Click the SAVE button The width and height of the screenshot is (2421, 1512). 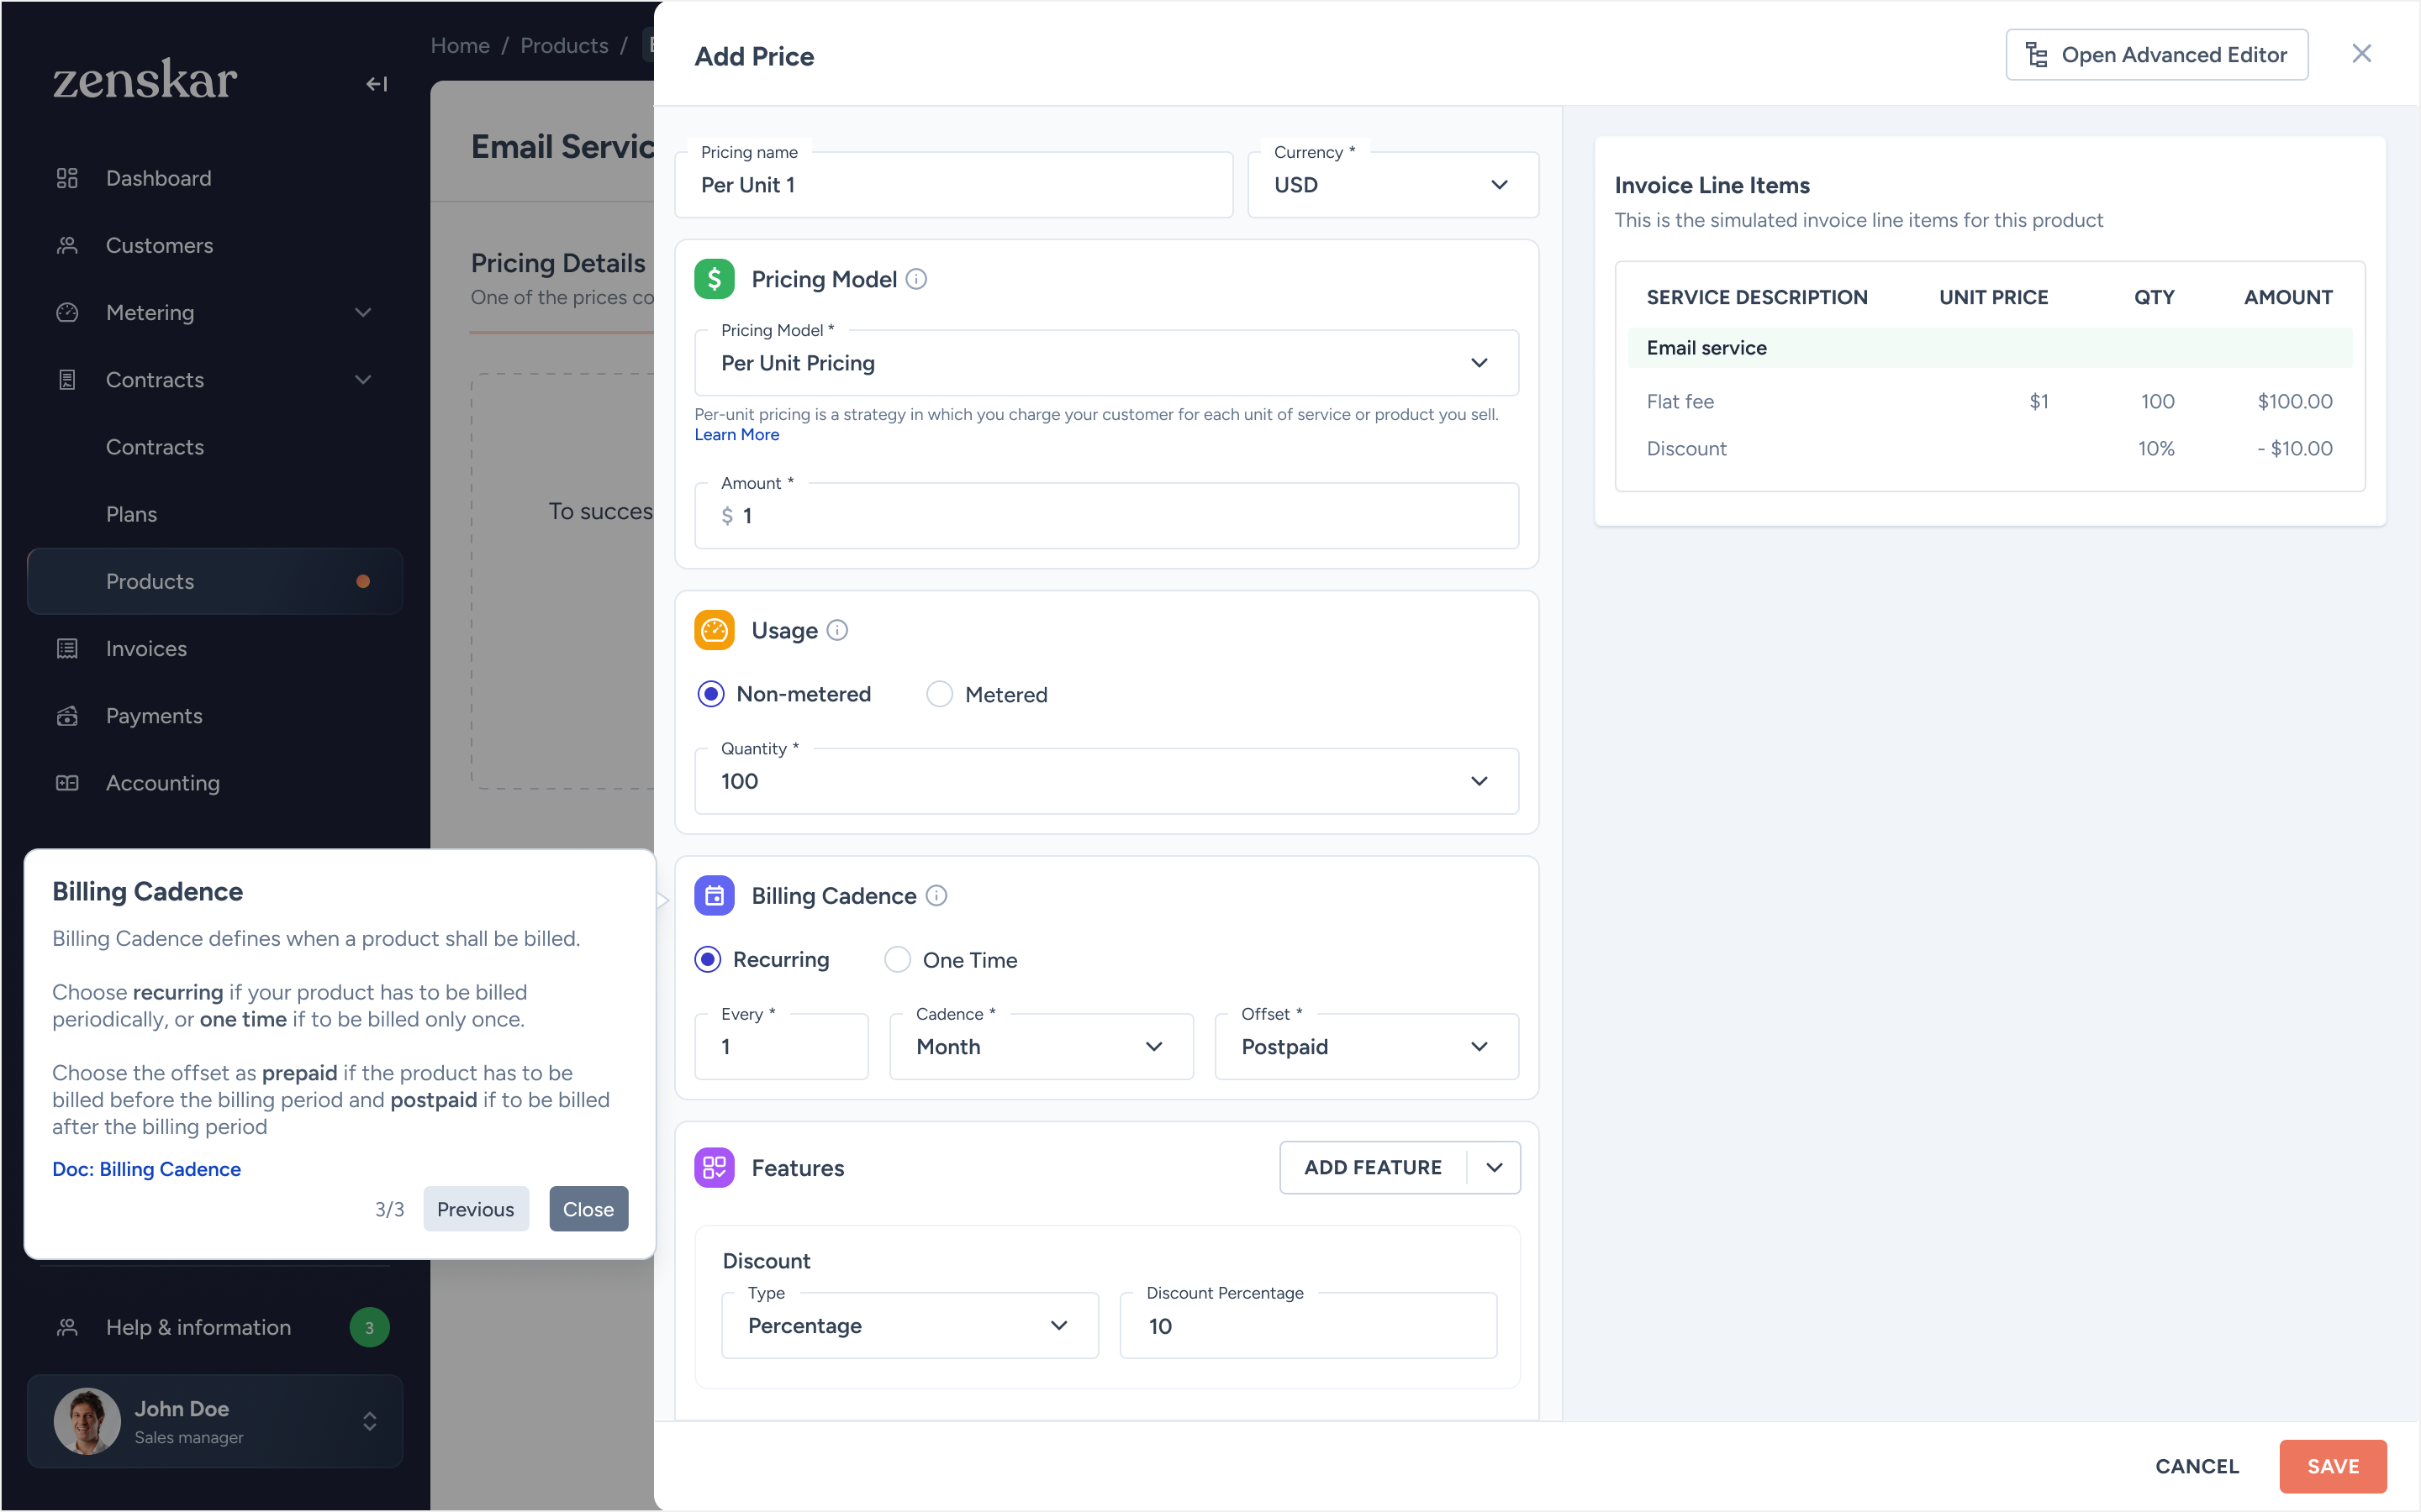(x=2333, y=1466)
